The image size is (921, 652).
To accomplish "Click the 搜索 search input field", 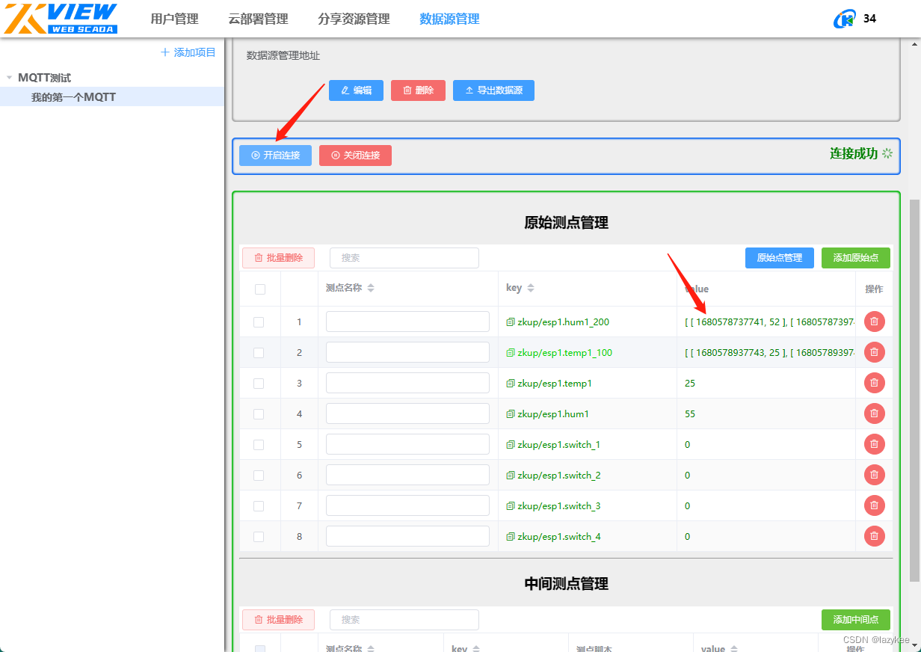I will tap(404, 257).
